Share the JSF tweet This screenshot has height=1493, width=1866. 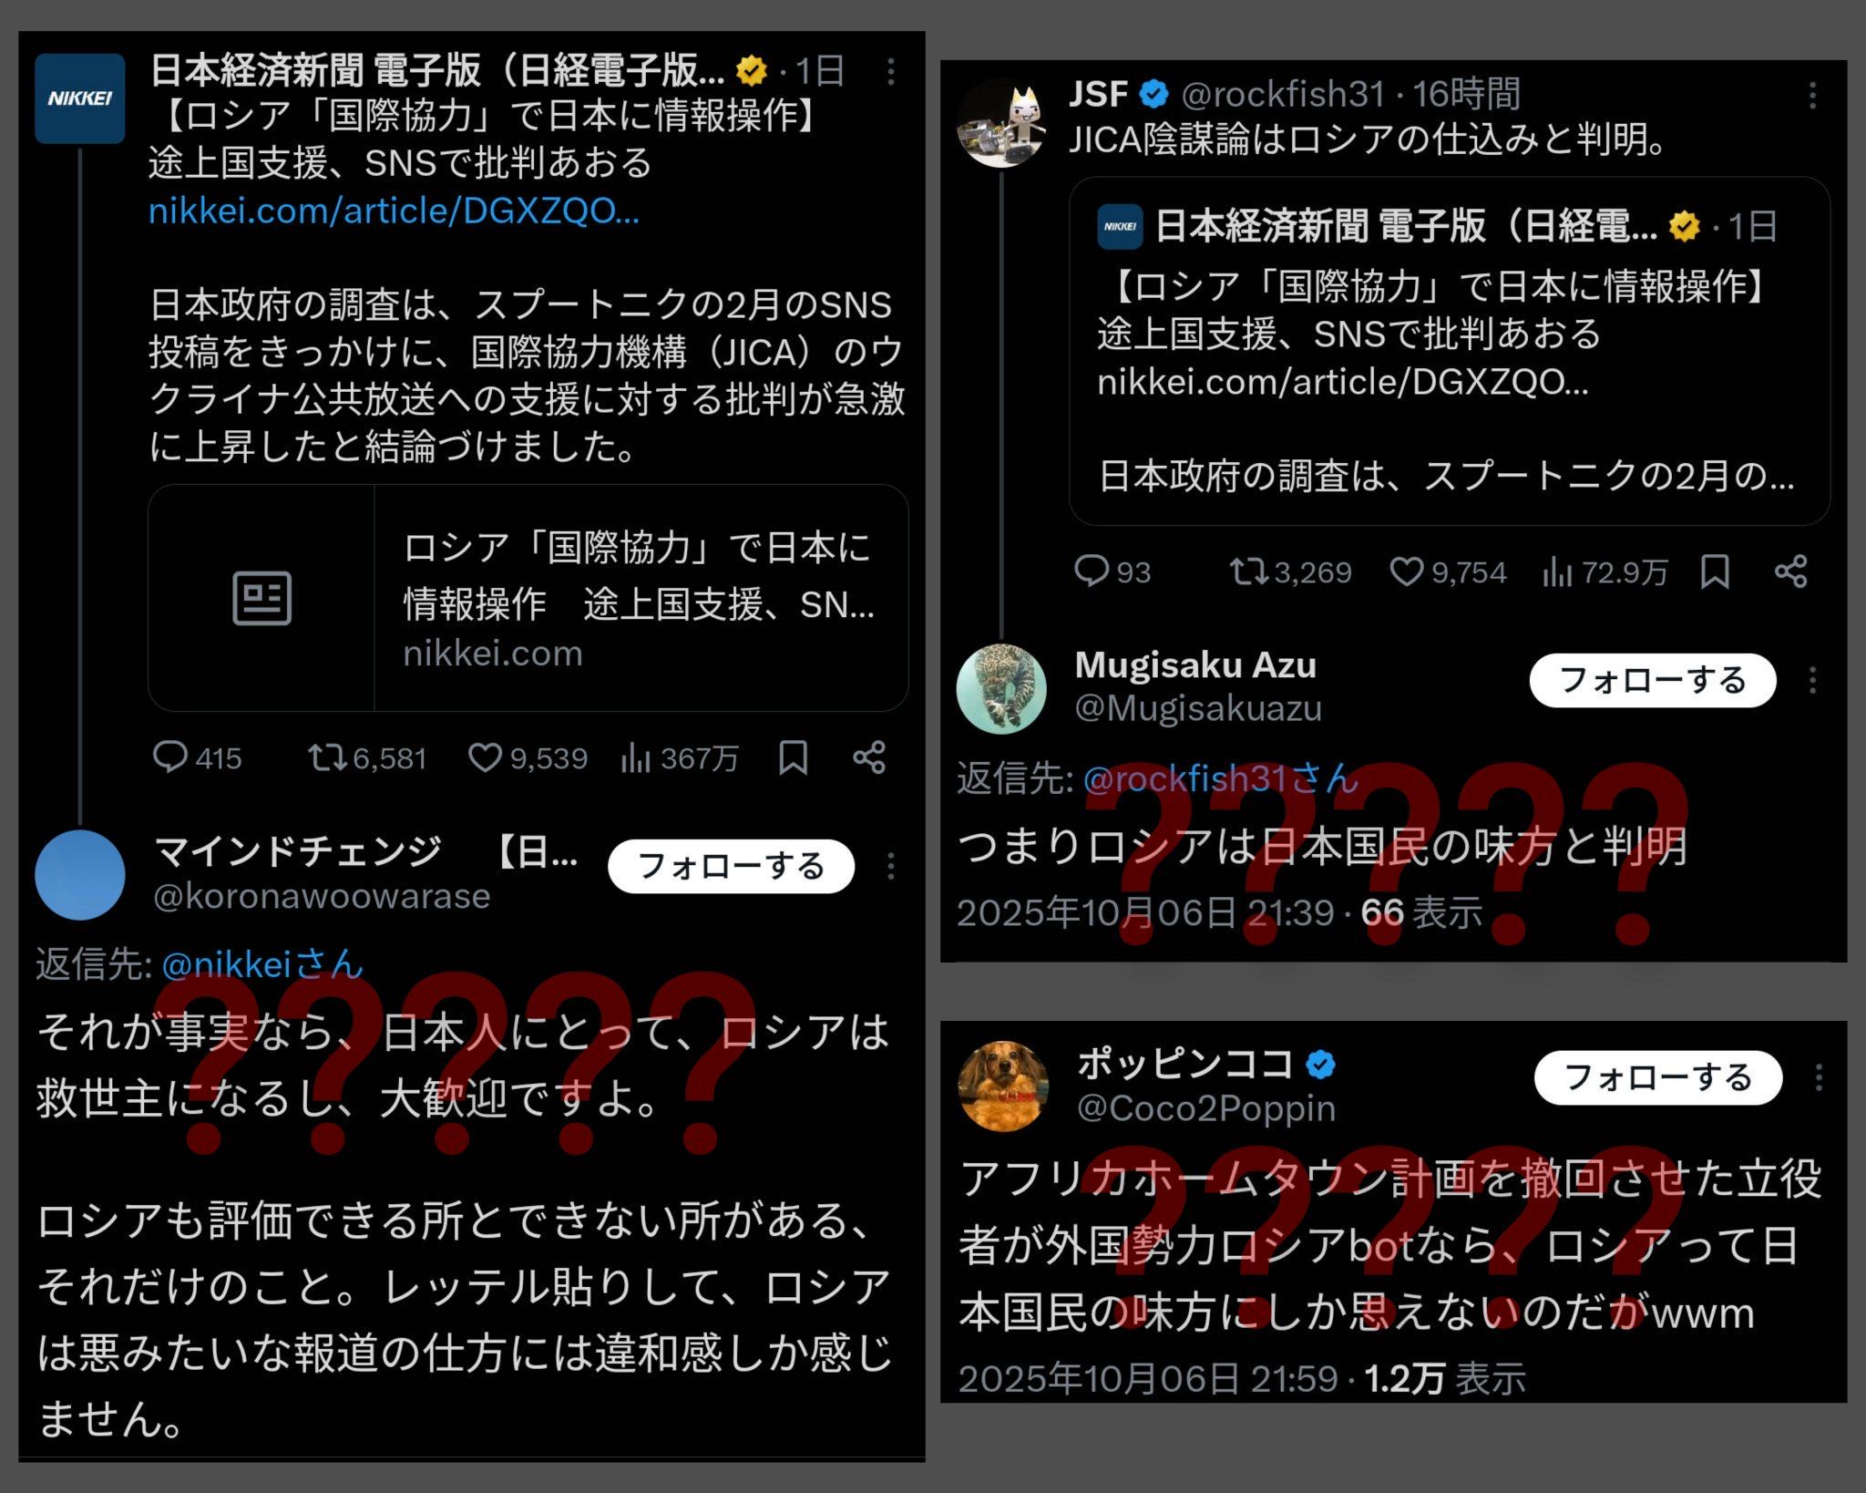1791,572
